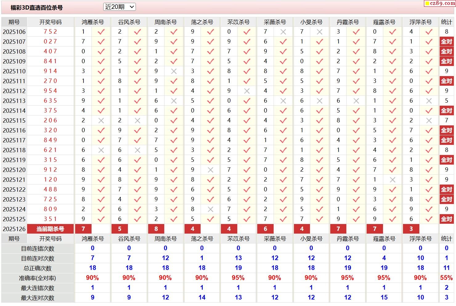456x306 pixels.
Task: Click the 最大连错次数 row label
Action: (x=38, y=288)
